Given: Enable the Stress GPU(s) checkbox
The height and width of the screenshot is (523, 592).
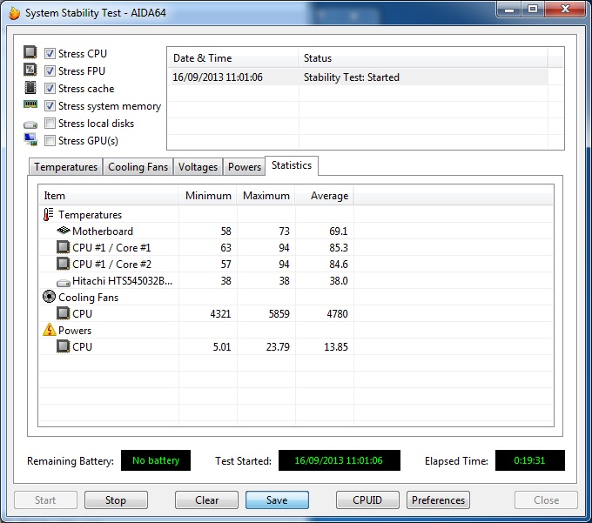Looking at the screenshot, I should [x=50, y=141].
